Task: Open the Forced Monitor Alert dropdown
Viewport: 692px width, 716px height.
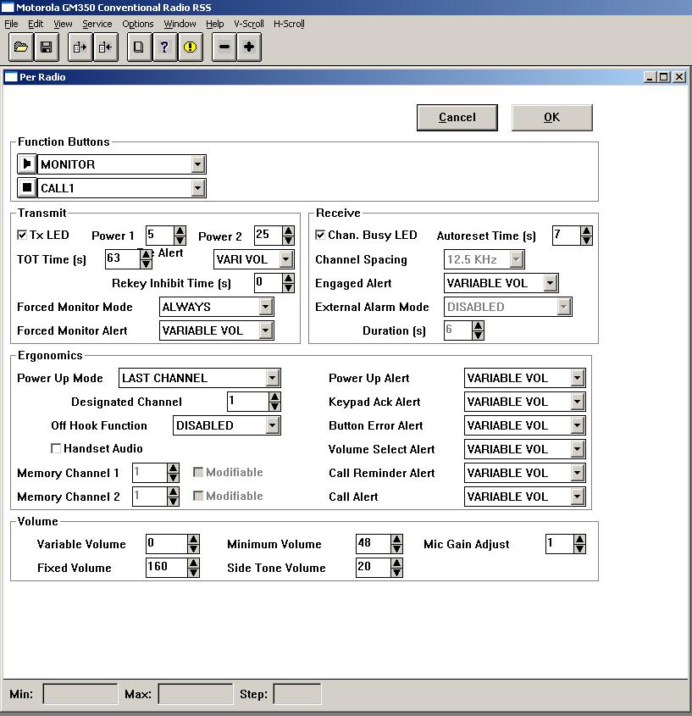Action: coord(266,330)
